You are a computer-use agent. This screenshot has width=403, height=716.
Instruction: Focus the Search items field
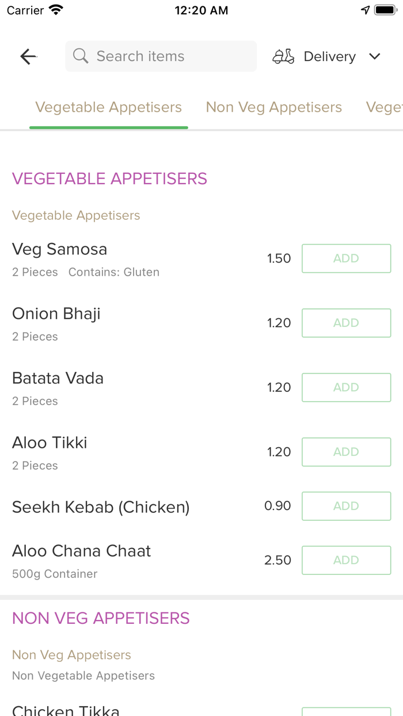click(x=161, y=56)
